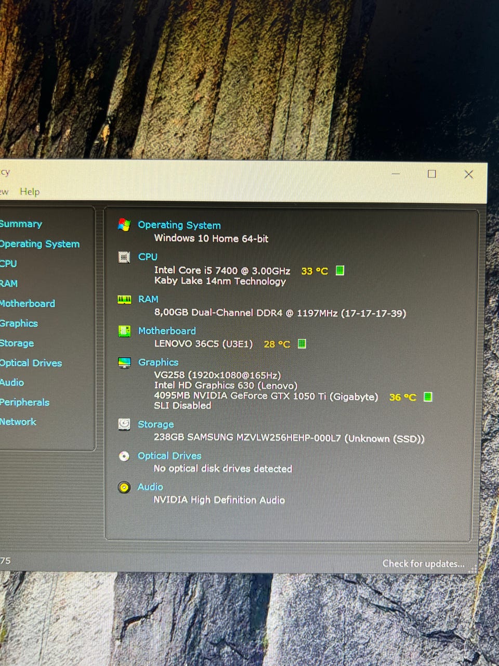Select Graphics in the sidebar
Image resolution: width=499 pixels, height=666 pixels.
pos(19,323)
